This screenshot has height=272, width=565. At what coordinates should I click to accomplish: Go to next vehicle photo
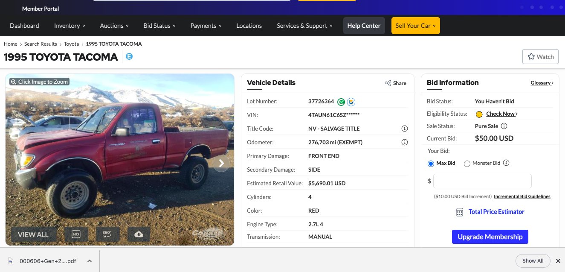point(221,163)
